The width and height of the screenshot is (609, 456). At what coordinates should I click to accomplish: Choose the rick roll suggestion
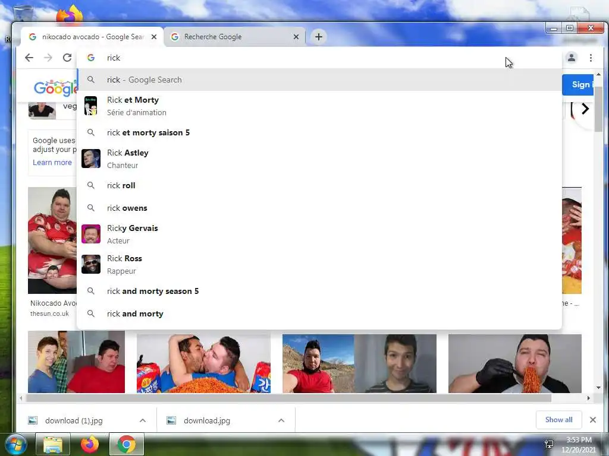[x=319, y=185]
